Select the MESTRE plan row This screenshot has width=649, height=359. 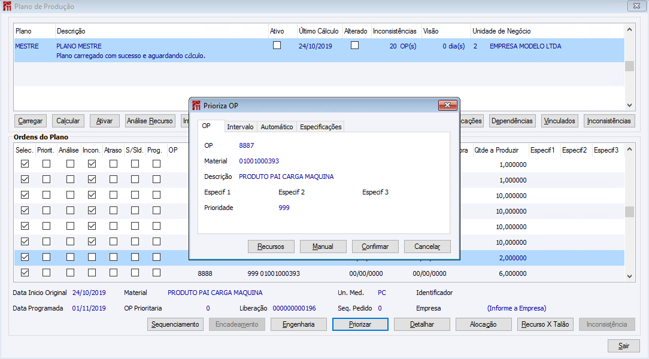[319, 50]
